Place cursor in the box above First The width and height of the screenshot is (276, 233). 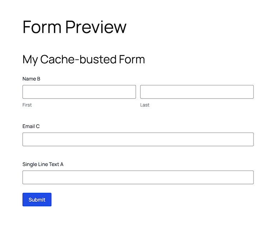coord(79,92)
